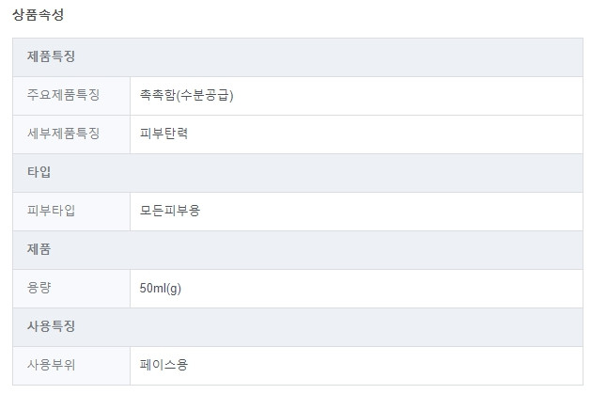The image size is (591, 394).
Task: Click the 세부제품특징 label cell
Action: point(71,134)
